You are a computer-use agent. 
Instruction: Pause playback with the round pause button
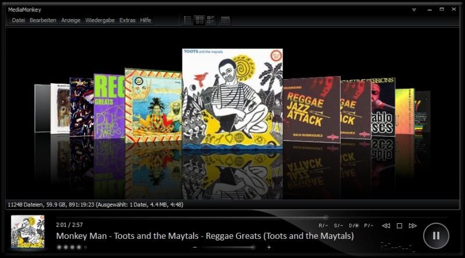click(x=436, y=235)
